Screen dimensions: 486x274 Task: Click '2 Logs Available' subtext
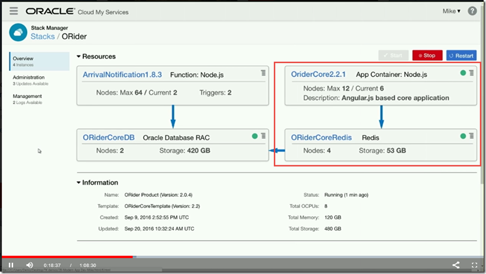tap(27, 103)
